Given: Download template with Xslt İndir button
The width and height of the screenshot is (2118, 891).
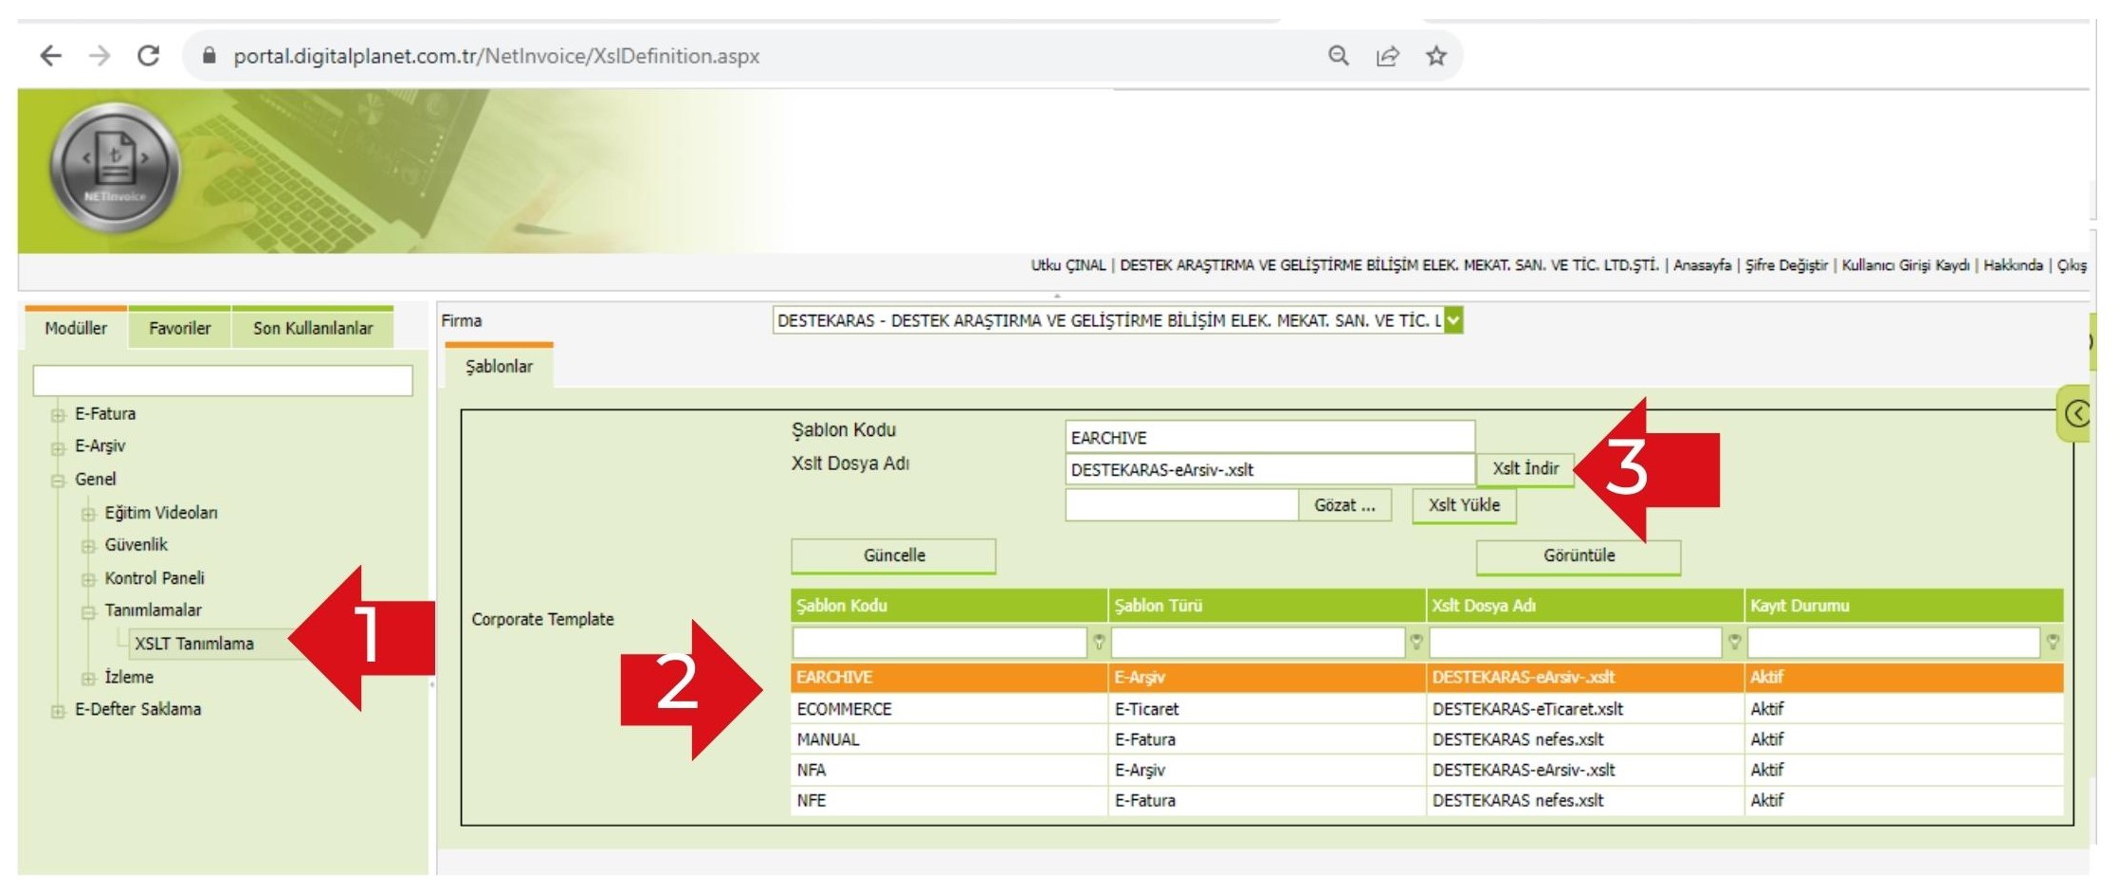Looking at the screenshot, I should coord(1525,468).
